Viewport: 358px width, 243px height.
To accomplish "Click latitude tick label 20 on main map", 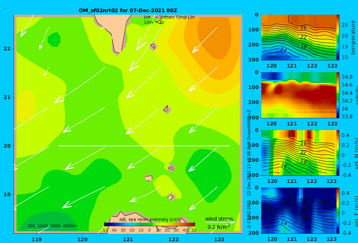I will coord(7,146).
